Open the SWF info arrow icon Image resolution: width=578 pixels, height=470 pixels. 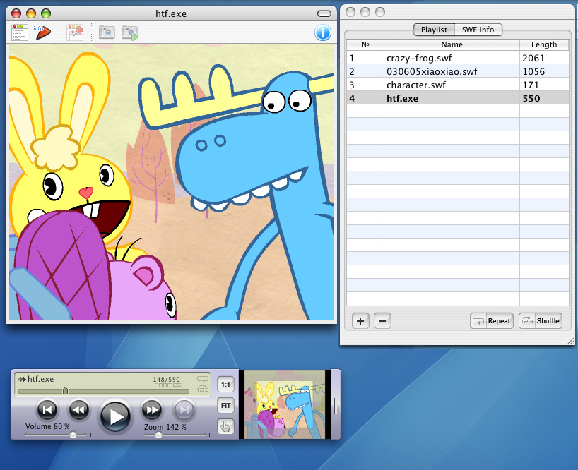(42, 32)
